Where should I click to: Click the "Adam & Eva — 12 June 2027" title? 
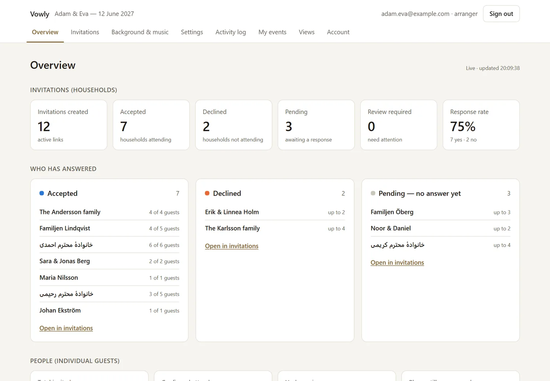tap(94, 14)
